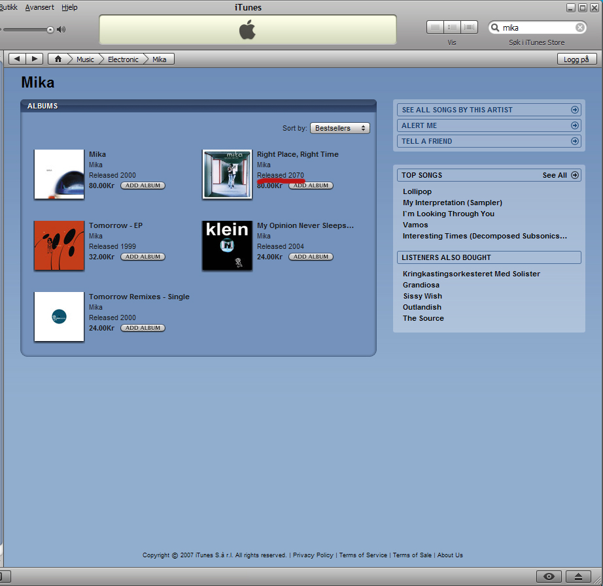The image size is (603, 586).
Task: Navigate to Music in breadcrumb
Action: pos(85,59)
